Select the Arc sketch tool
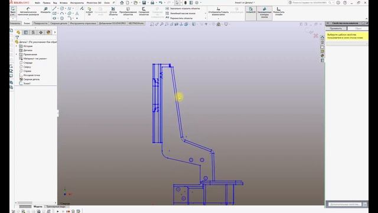This screenshot has width=378, height=213. 62,13
